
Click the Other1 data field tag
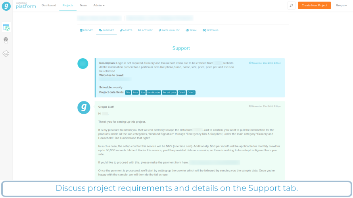[x=181, y=92]
